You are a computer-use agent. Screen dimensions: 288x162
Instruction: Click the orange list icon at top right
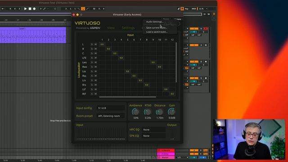(214, 14)
